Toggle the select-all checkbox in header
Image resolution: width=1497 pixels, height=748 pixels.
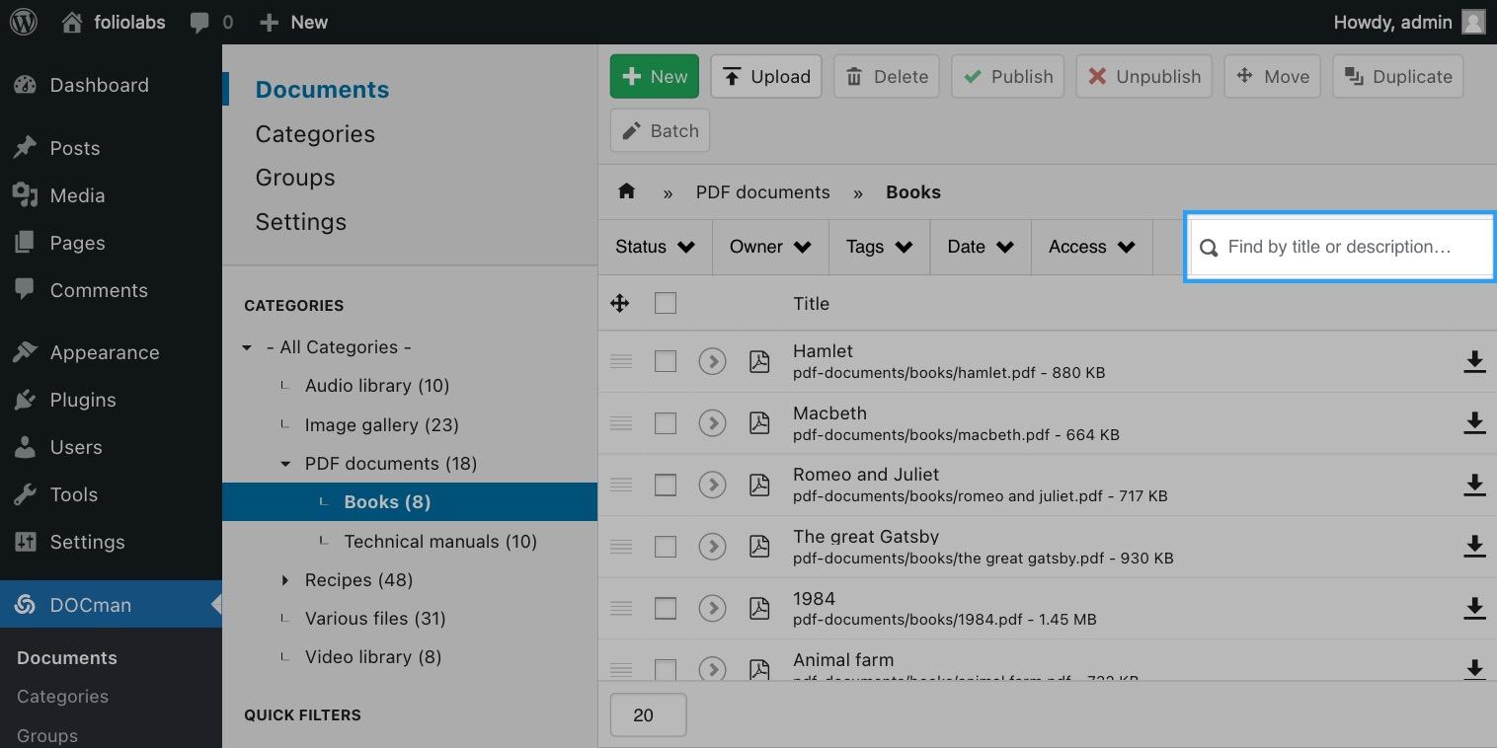[x=666, y=303]
